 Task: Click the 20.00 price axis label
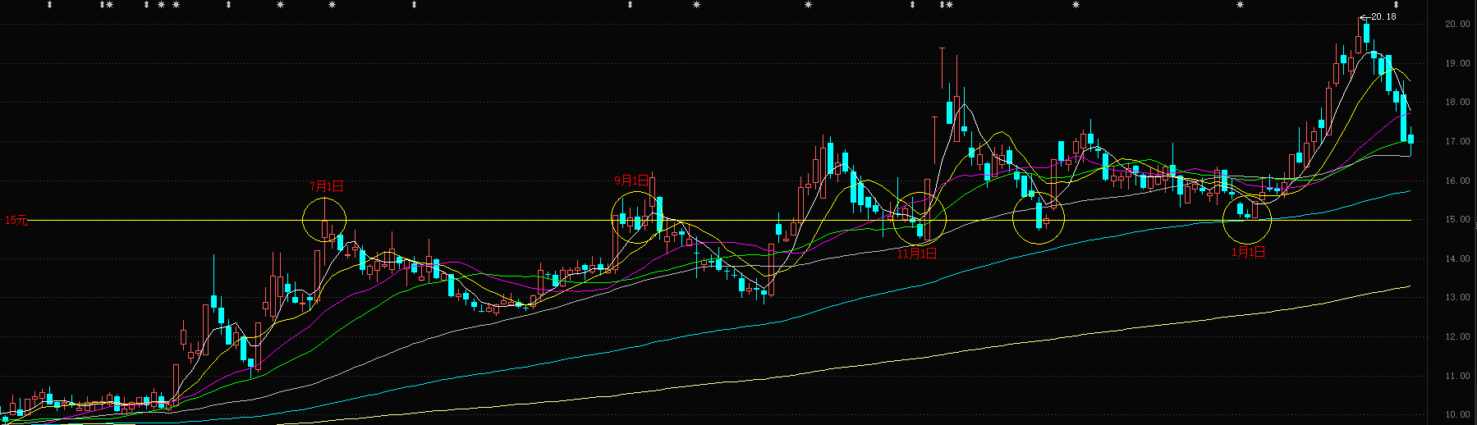point(1457,25)
